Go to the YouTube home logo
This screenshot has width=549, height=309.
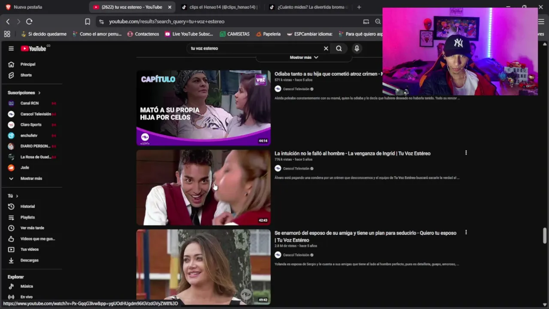pos(33,48)
